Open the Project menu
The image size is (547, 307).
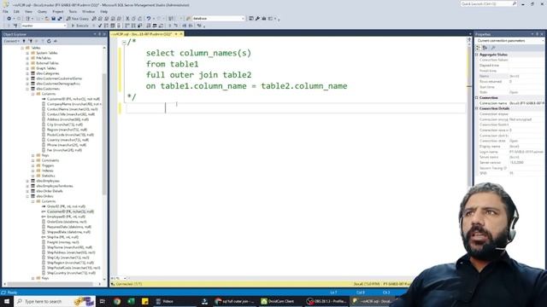click(58, 11)
